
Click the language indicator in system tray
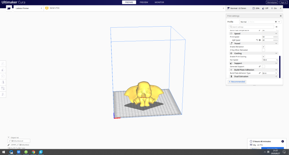(x=268, y=152)
